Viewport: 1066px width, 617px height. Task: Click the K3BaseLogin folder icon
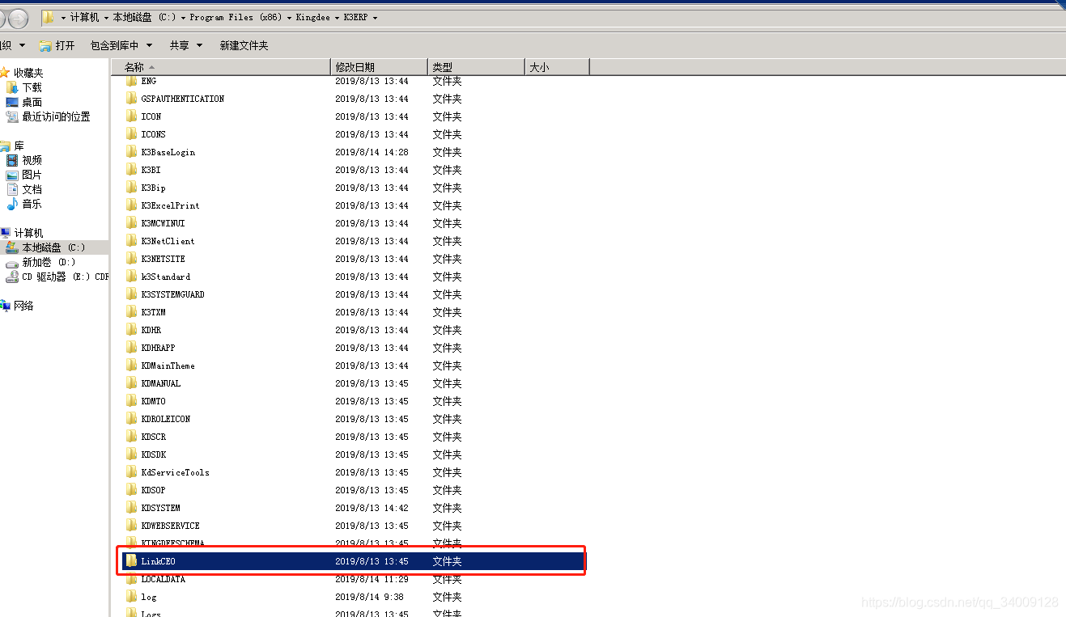coord(132,152)
